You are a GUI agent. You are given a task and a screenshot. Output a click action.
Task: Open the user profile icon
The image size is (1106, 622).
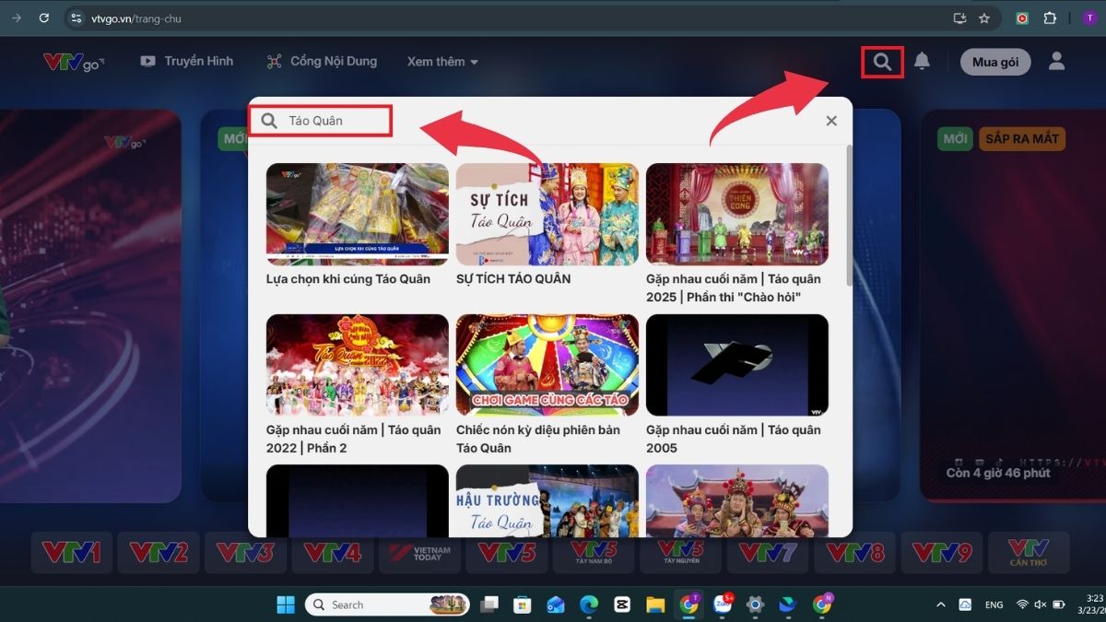pos(1058,62)
